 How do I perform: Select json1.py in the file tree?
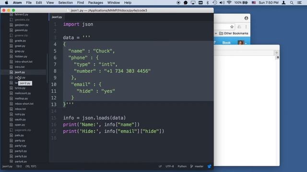pos(20,72)
